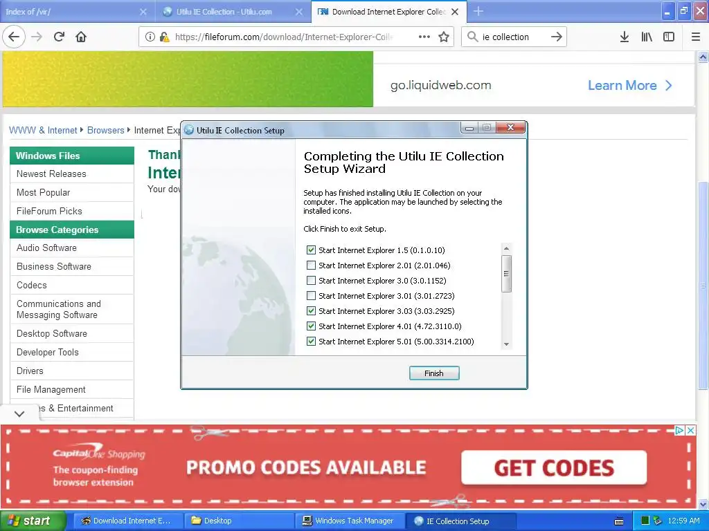
Task: Open a new tab with plus icon
Action: pos(478,11)
